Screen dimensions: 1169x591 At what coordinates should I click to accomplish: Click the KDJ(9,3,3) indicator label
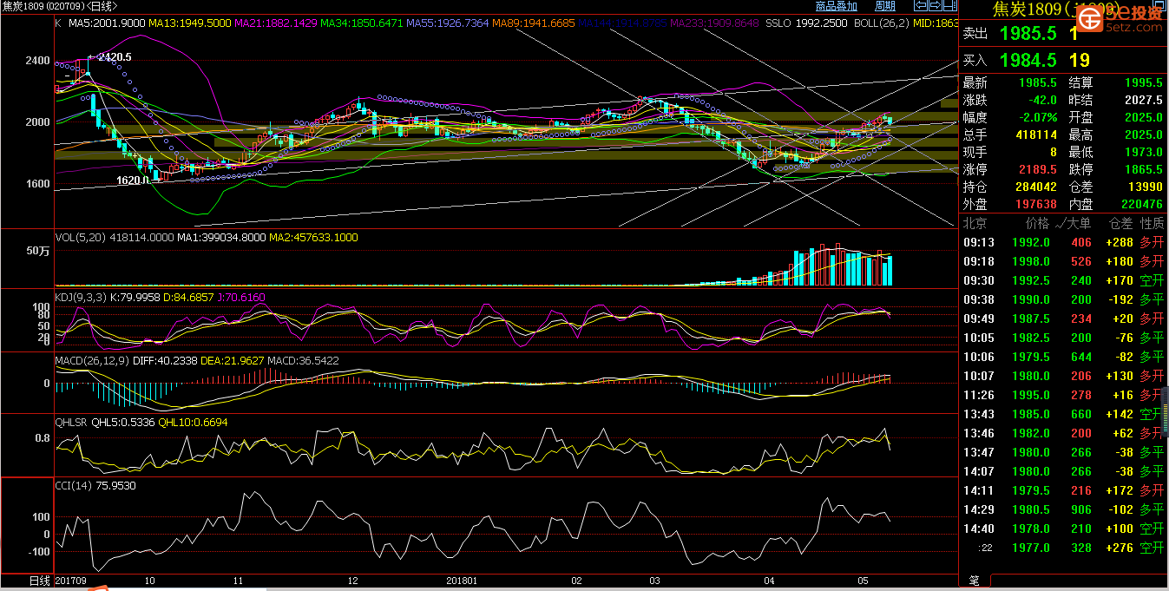tap(79, 297)
